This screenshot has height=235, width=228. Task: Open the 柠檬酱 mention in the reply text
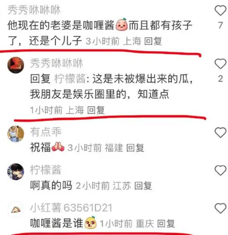pos(70,79)
